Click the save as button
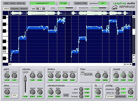 (21, 3)
